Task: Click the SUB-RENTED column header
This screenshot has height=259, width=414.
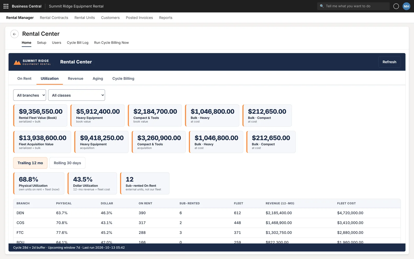Action: pos(190,203)
